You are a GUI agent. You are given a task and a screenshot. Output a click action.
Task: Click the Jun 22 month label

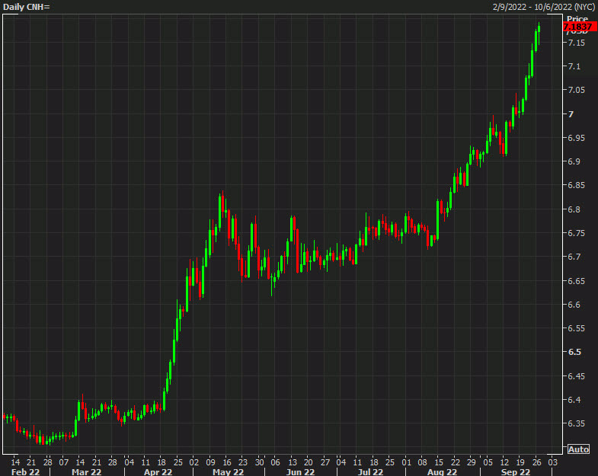pos(301,471)
